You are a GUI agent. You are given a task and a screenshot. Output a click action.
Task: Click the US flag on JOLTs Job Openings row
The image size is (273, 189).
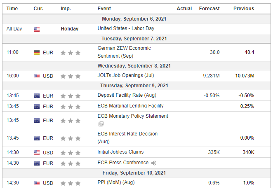tap(37, 76)
